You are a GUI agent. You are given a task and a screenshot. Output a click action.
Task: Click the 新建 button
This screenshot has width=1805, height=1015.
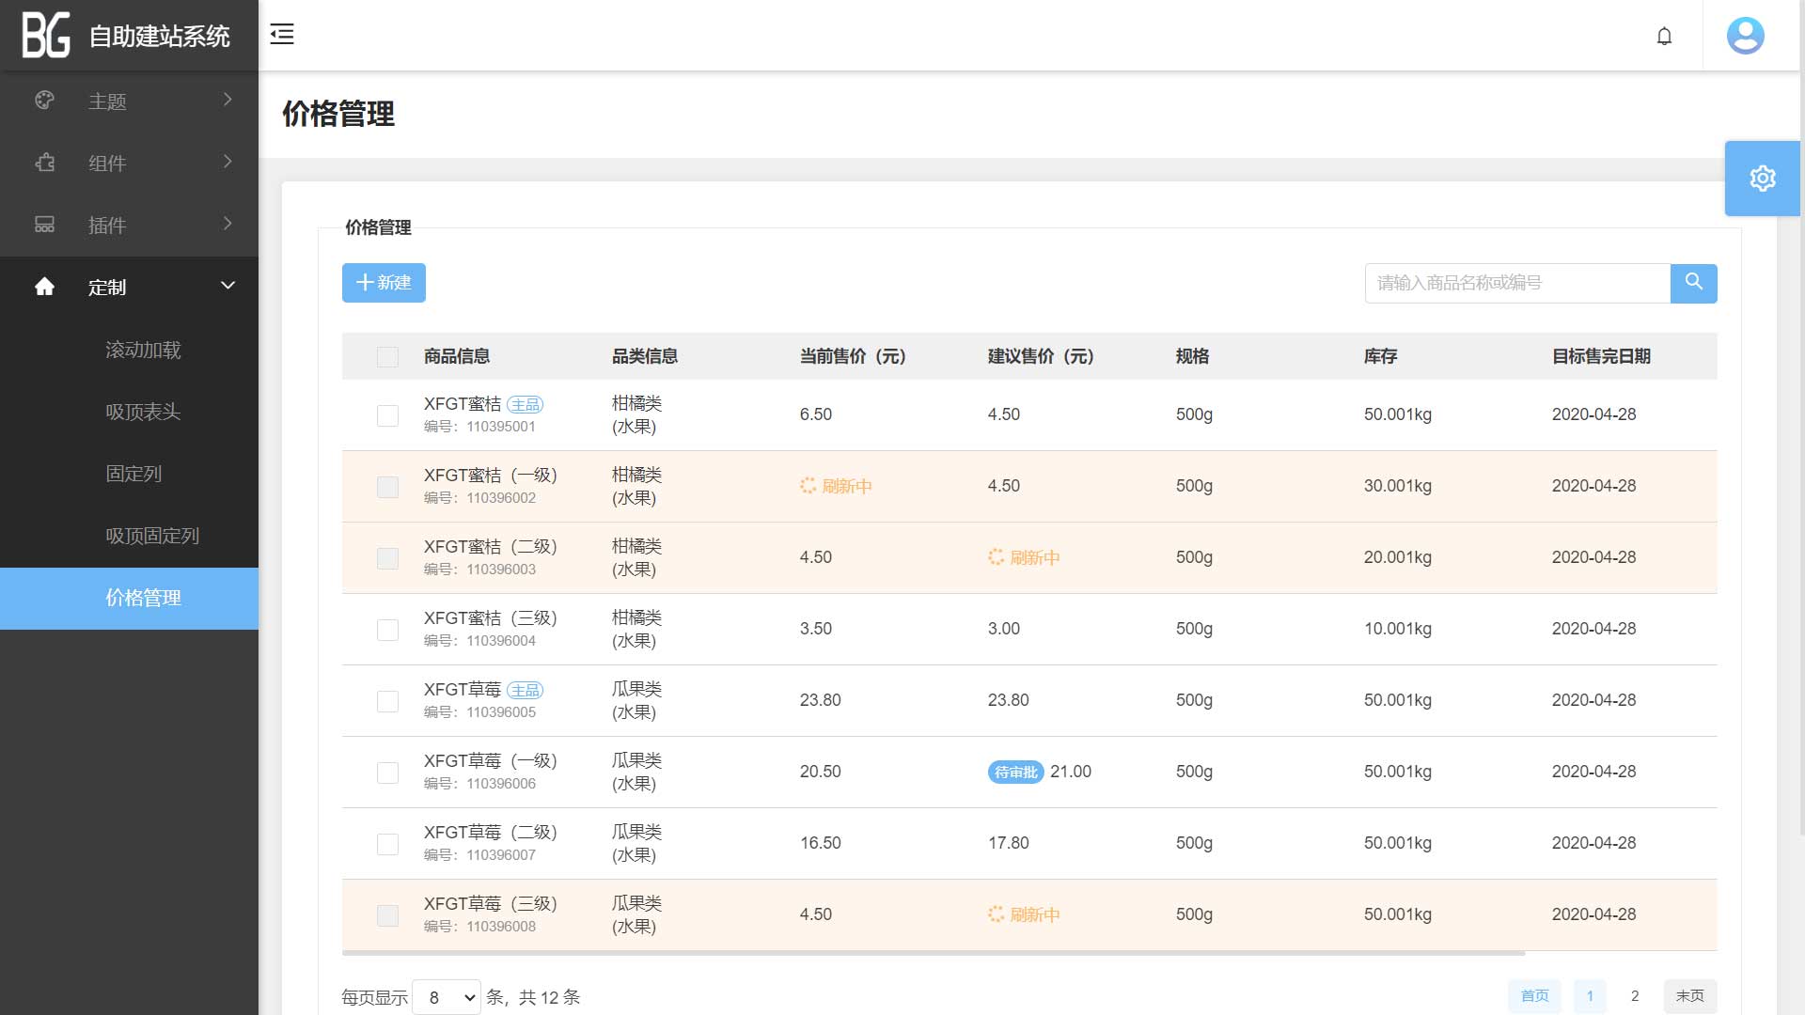[384, 283]
